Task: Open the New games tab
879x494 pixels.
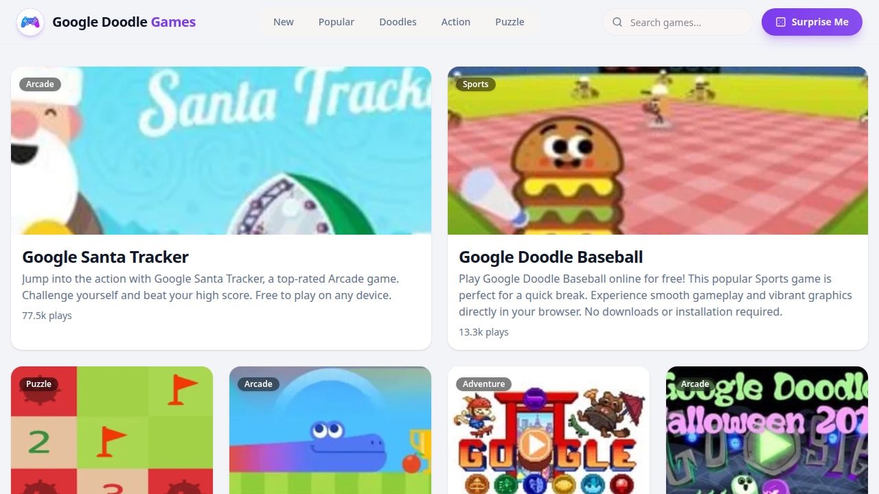Action: click(x=284, y=22)
